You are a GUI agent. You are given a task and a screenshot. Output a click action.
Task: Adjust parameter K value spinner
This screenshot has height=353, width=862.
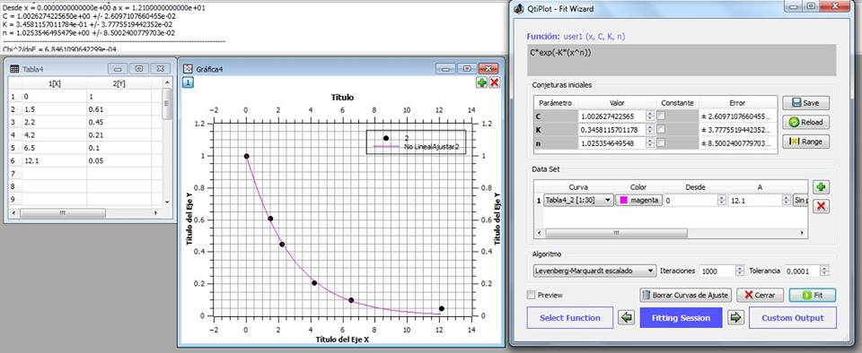click(650, 129)
